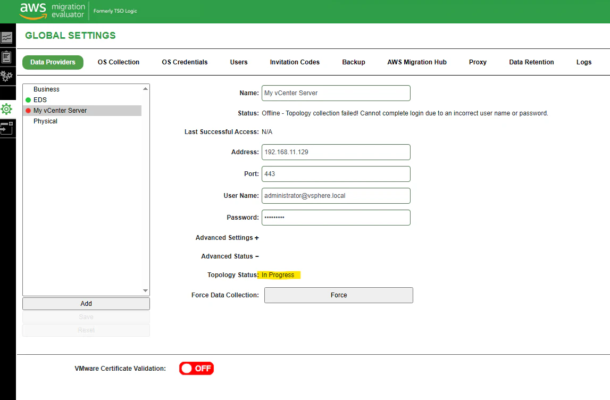The width and height of the screenshot is (610, 400).
Task: Expand Advanced Settings section
Action: pos(227,238)
